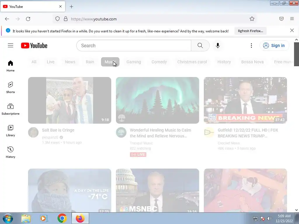Open the taskbar clock and date
This screenshot has width=299, height=224.
[x=284, y=218]
